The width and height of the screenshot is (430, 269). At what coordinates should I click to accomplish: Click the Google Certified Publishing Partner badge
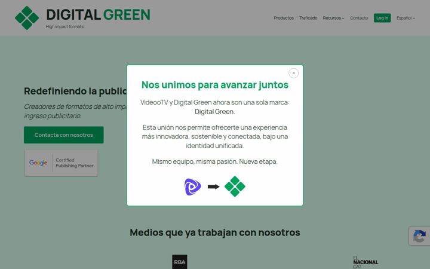tap(61, 163)
